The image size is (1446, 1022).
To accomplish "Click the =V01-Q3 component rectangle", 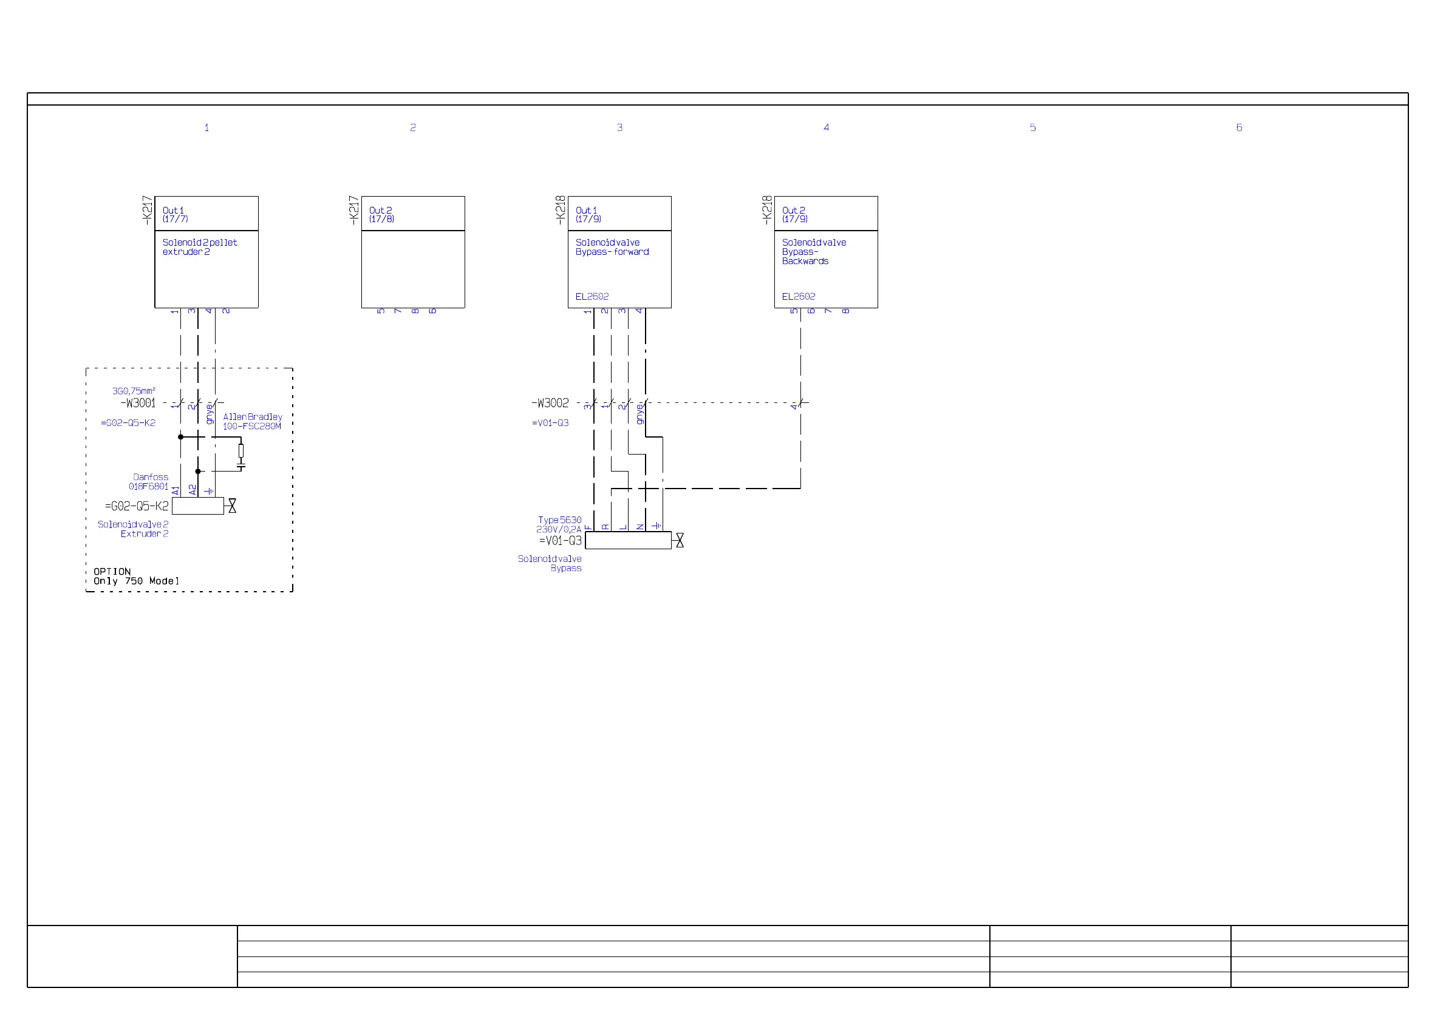I will click(x=628, y=541).
